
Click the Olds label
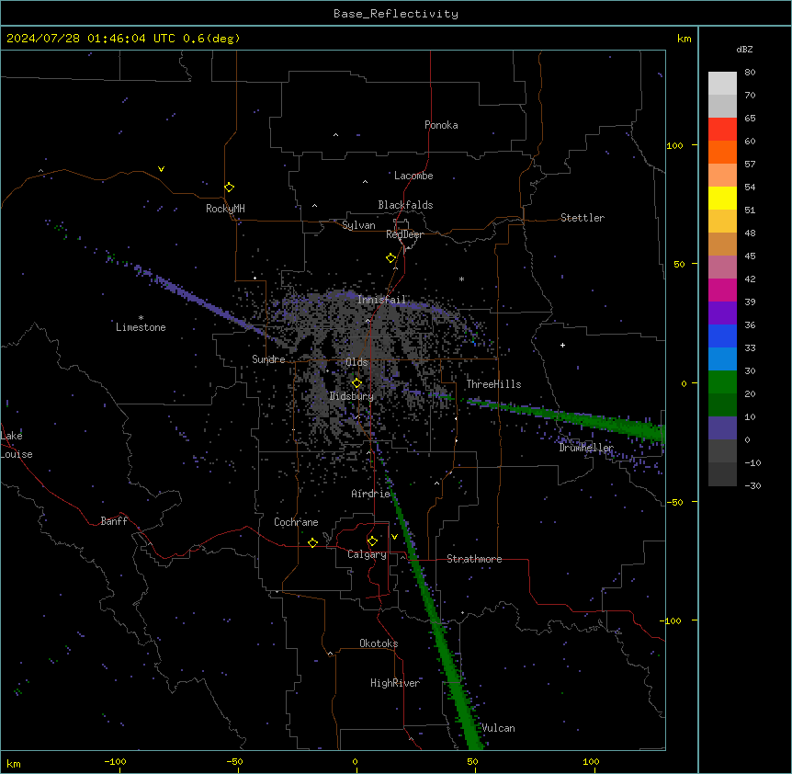click(356, 362)
